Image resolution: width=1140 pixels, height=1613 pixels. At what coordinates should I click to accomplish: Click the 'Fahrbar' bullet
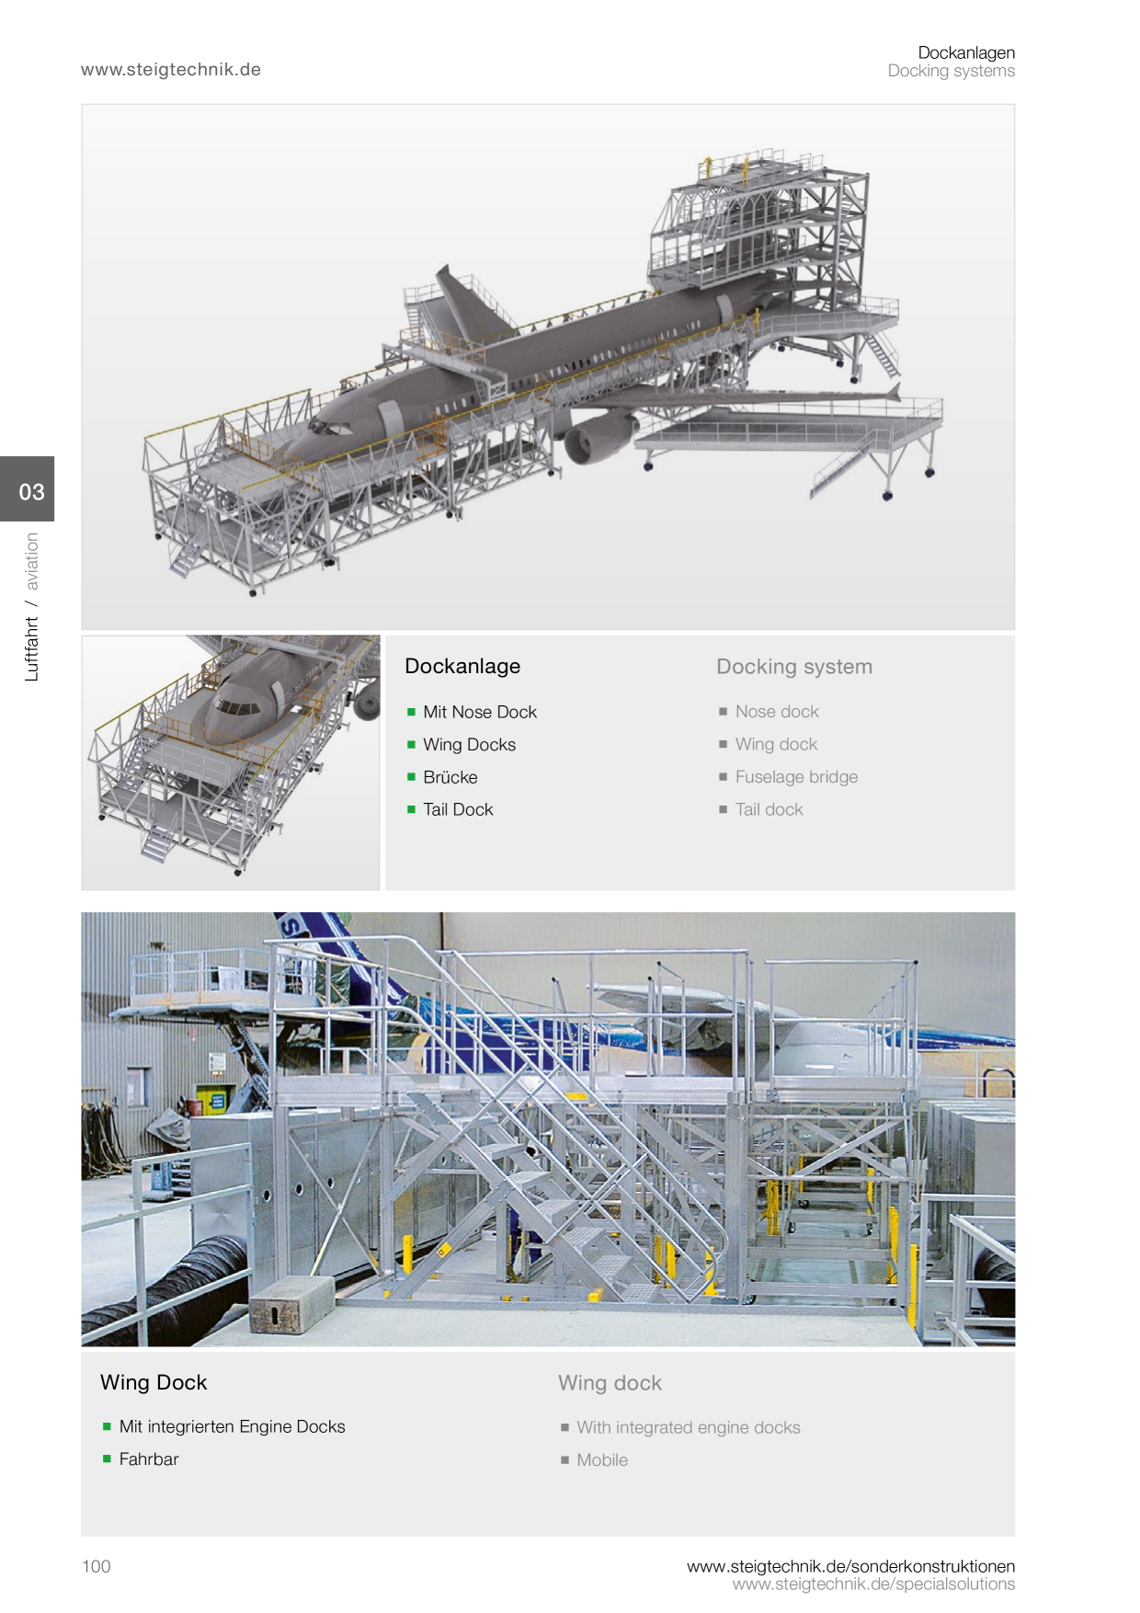click(149, 1459)
